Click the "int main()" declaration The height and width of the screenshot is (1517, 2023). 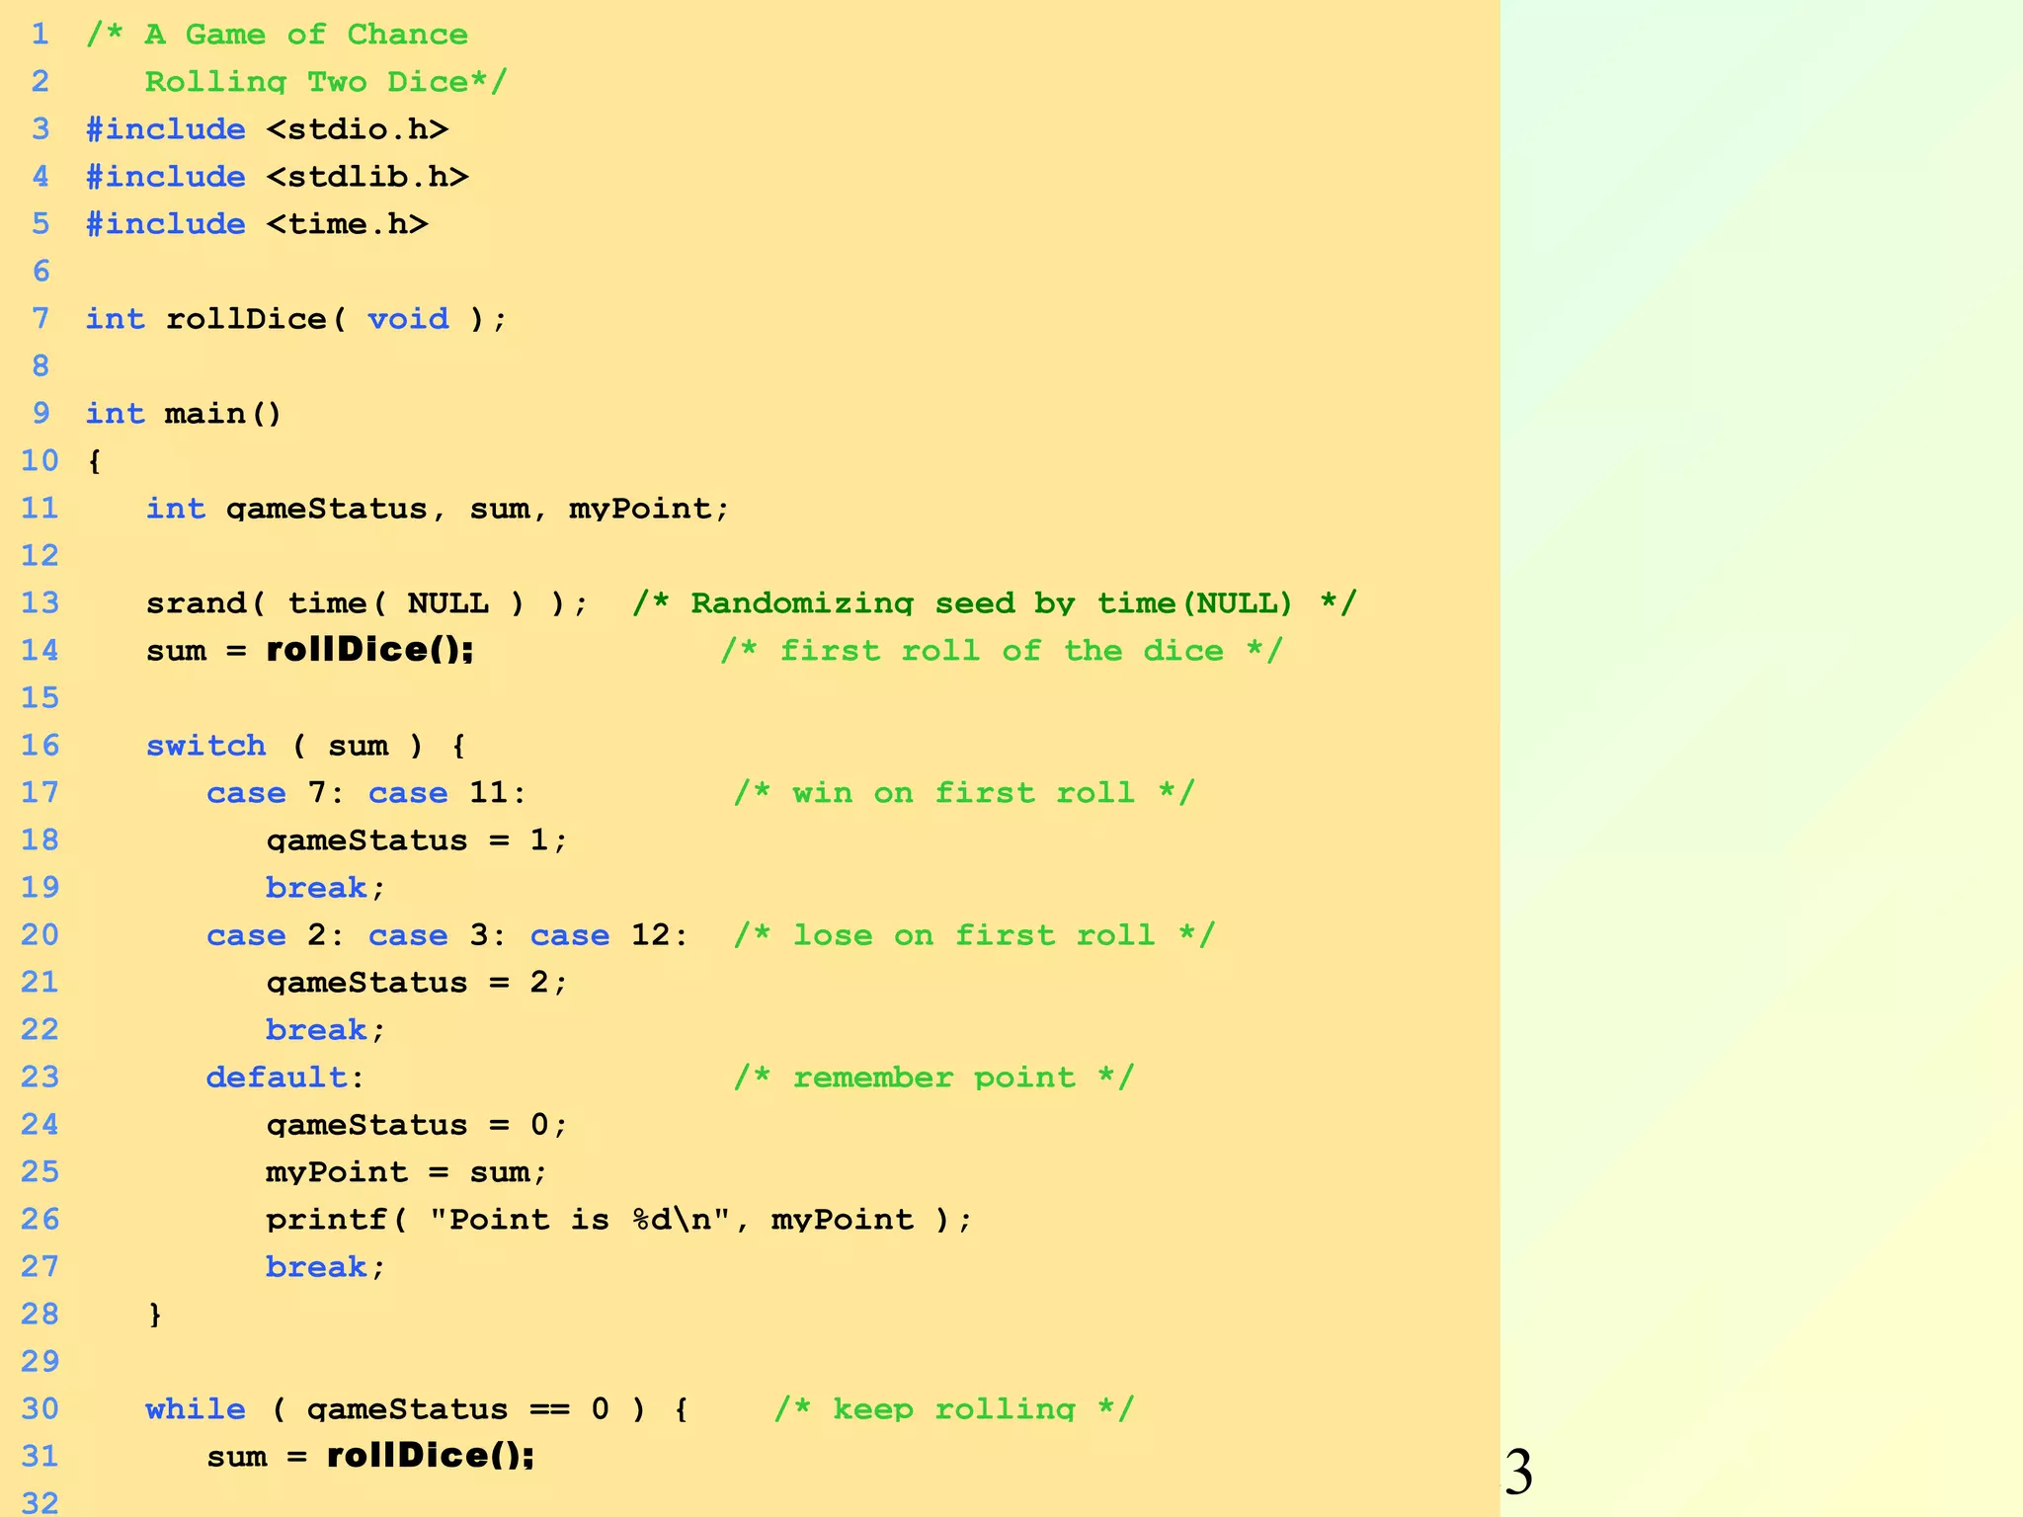click(x=184, y=413)
